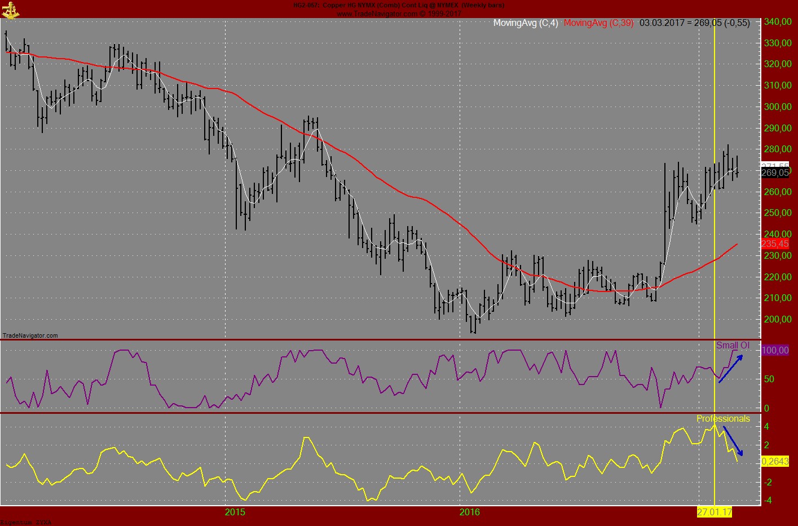Screen dimensions: 798x526
Task: Select the Copper HG NYMX title bar
Action: pos(398,5)
